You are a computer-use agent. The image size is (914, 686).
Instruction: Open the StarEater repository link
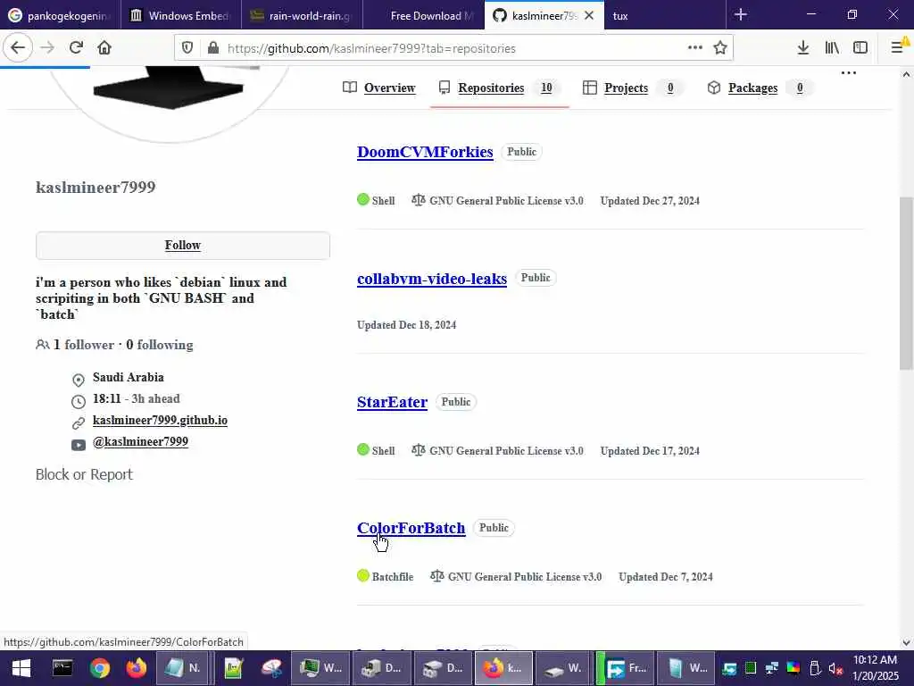coord(393,402)
